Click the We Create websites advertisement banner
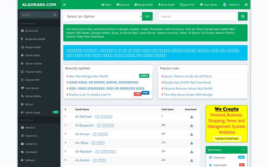The width and height of the screenshot is (268, 167). (x=226, y=124)
